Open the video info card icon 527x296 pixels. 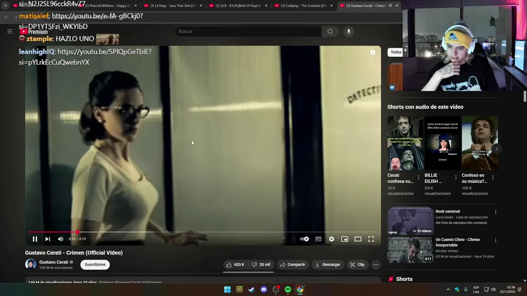(x=373, y=52)
